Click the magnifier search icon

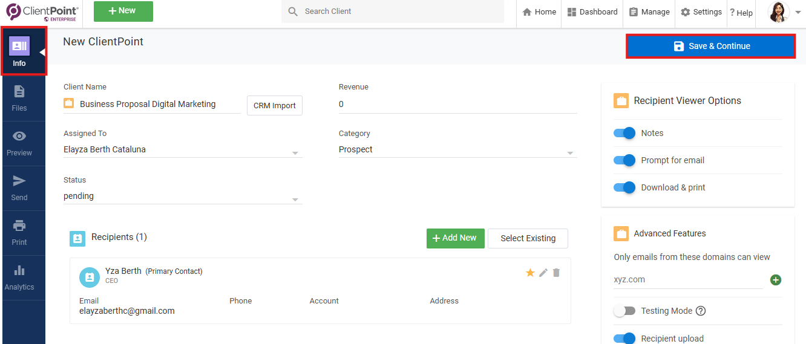tap(293, 11)
